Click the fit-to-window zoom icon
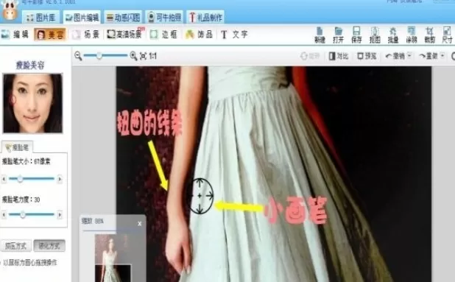The width and height of the screenshot is (455, 282). pos(143,56)
